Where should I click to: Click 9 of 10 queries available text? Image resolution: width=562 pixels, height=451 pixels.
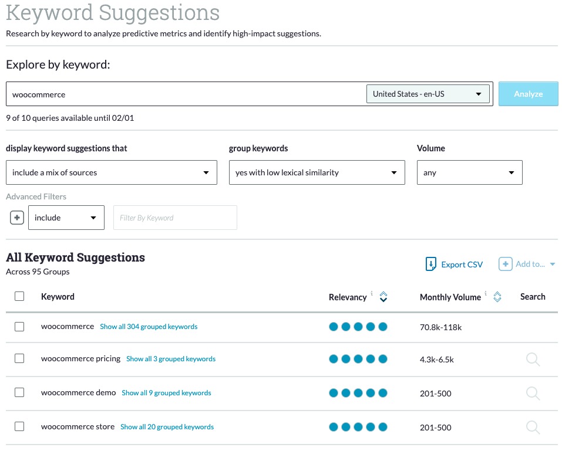click(70, 118)
